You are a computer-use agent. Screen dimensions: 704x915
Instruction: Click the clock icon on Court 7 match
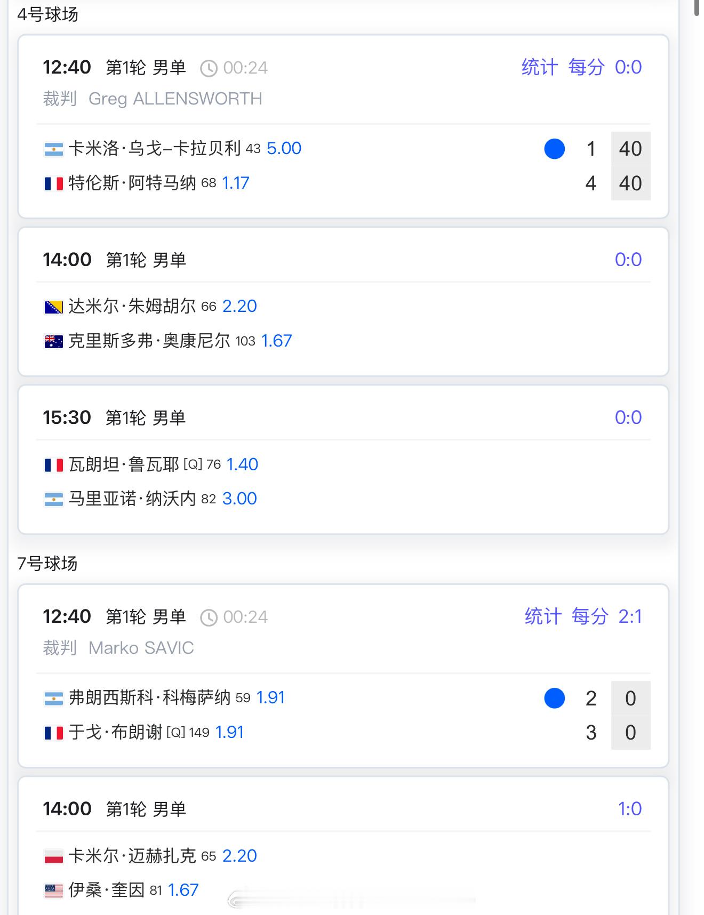[209, 617]
